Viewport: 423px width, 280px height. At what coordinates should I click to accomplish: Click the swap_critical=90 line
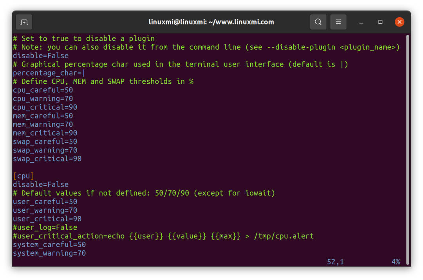tap(47, 159)
